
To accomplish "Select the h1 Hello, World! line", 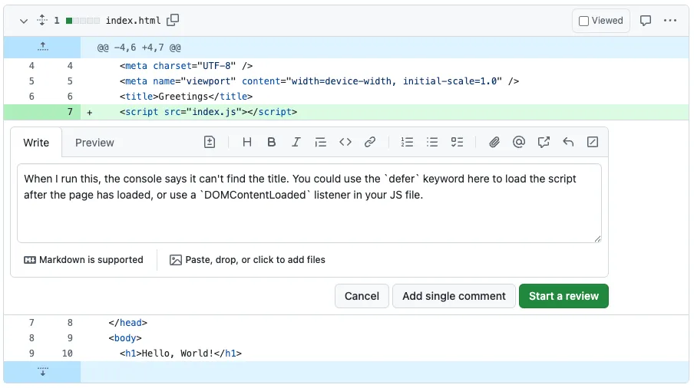I will [180, 353].
